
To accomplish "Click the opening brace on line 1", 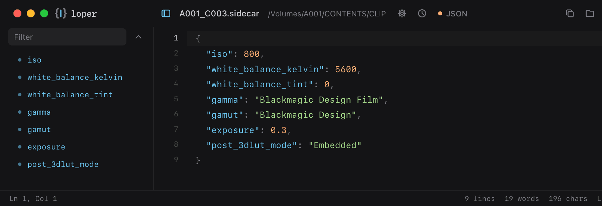I will coord(198,38).
